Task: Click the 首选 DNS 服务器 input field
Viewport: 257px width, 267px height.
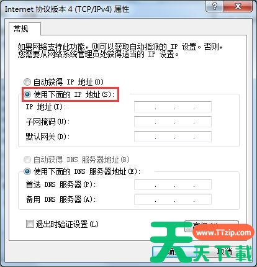Action: tap(173, 184)
